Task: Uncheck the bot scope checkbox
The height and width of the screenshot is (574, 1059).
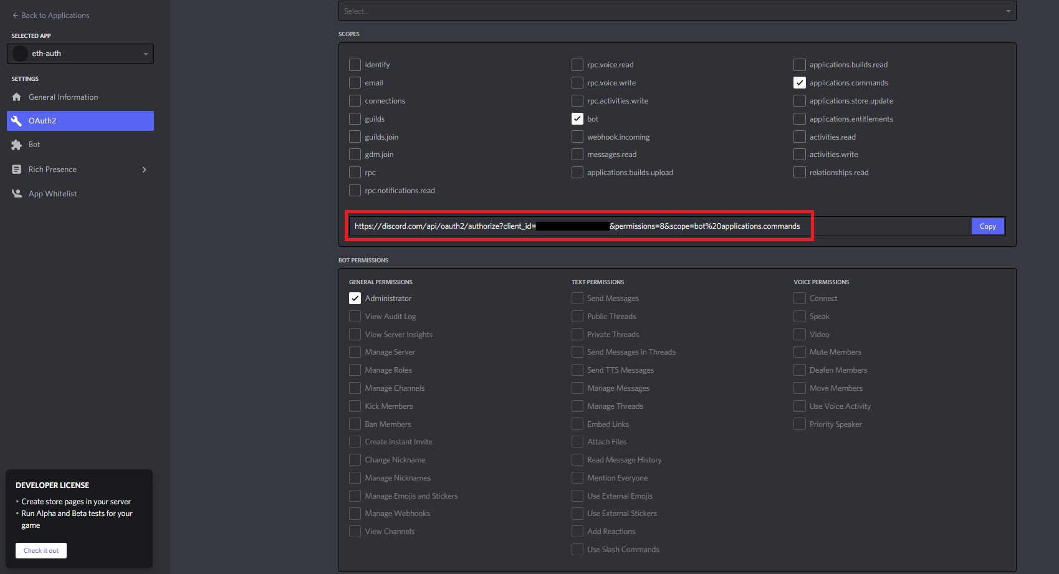Action: (577, 118)
